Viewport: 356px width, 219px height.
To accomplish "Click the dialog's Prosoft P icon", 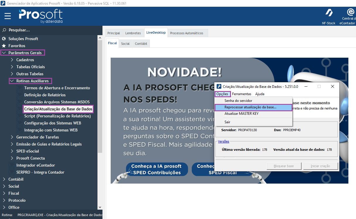I will [x=219, y=86].
